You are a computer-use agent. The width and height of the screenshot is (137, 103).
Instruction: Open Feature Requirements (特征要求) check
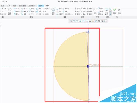(x=107, y=12)
